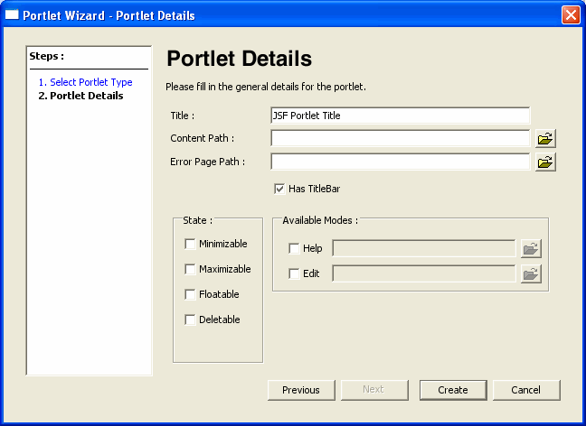
Task: Enable the Maximizable state checkbox
Action: click(x=190, y=269)
